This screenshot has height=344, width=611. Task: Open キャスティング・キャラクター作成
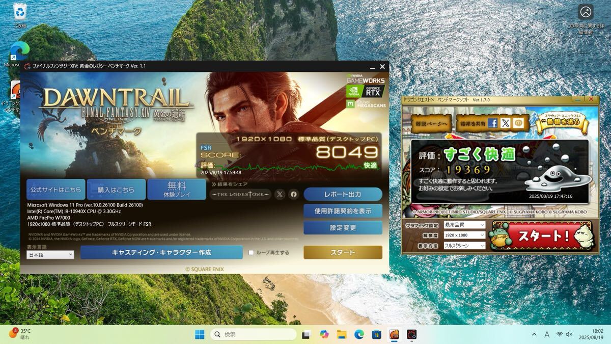point(161,252)
